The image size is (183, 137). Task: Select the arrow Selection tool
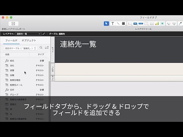point(106,24)
